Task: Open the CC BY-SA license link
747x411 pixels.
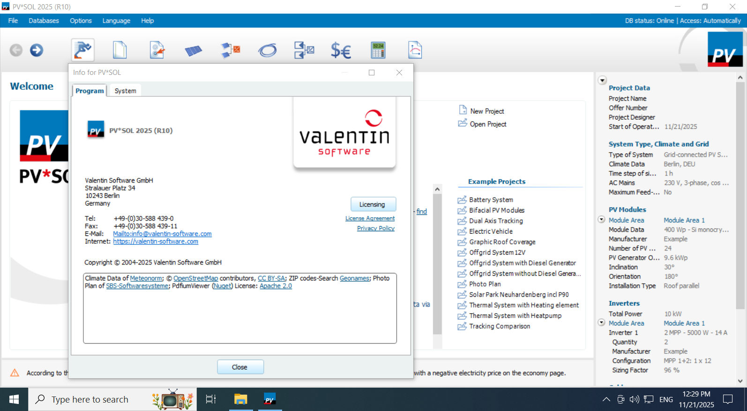Action: click(271, 278)
